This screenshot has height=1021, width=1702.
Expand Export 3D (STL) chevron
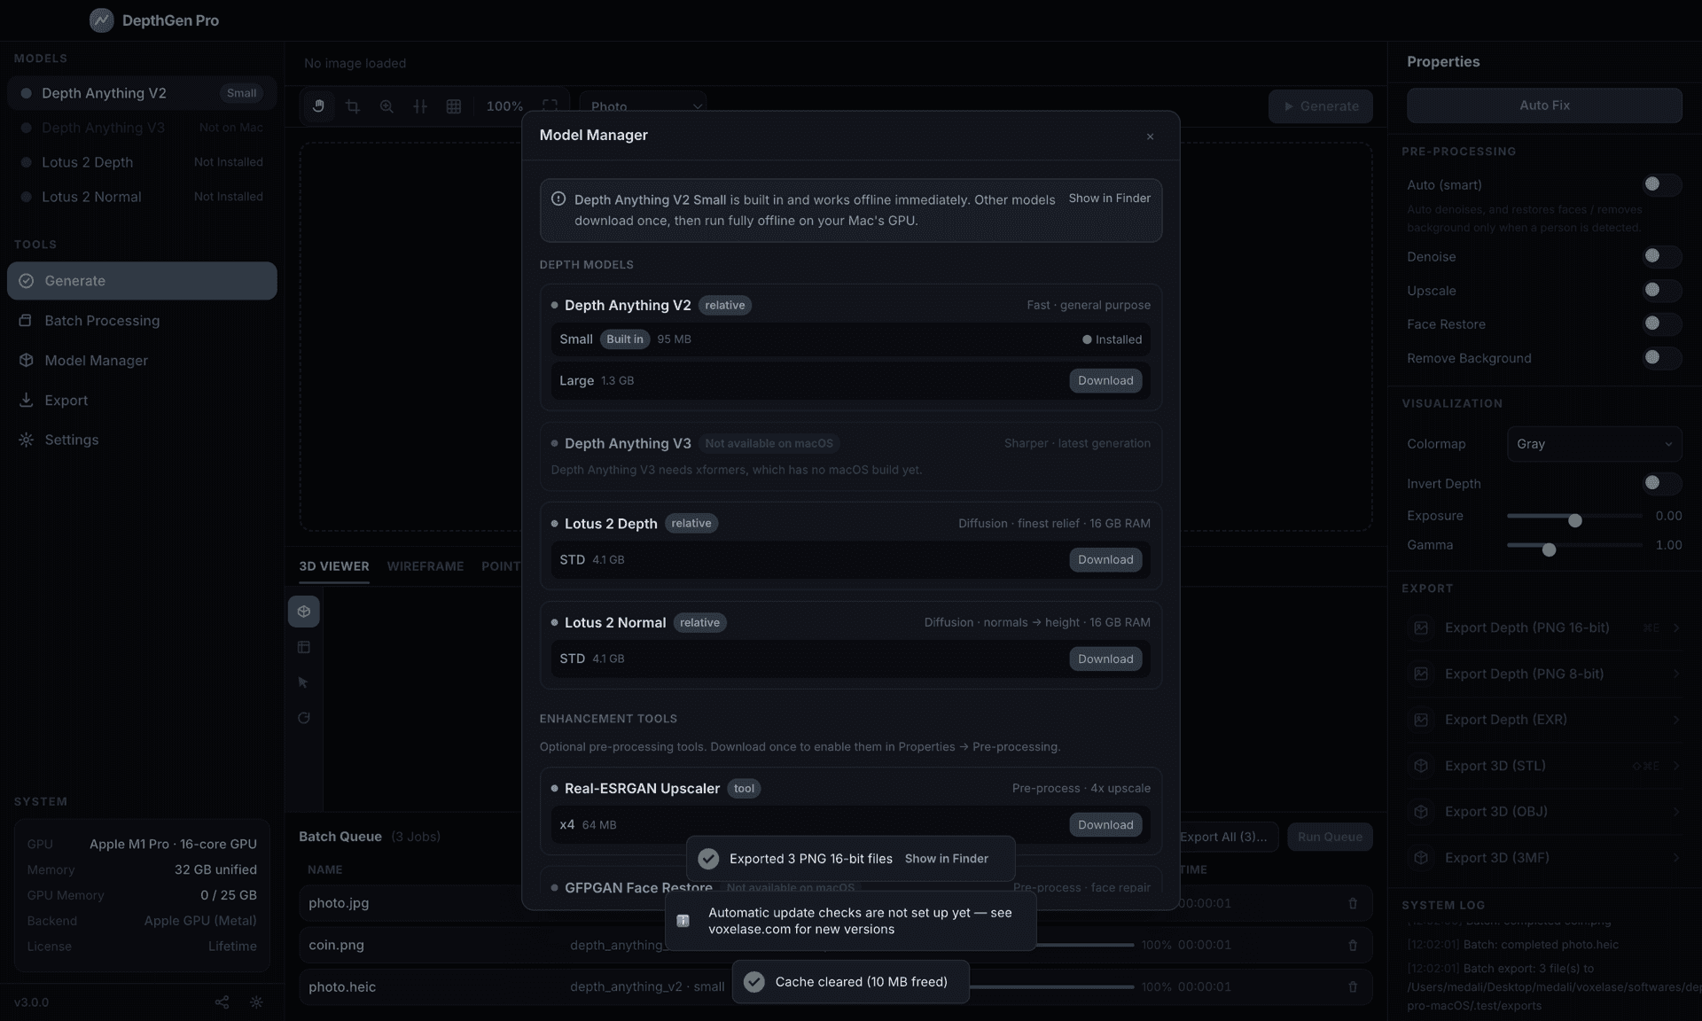(x=1675, y=766)
